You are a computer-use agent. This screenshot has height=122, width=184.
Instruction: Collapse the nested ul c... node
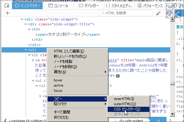[33, 81]
